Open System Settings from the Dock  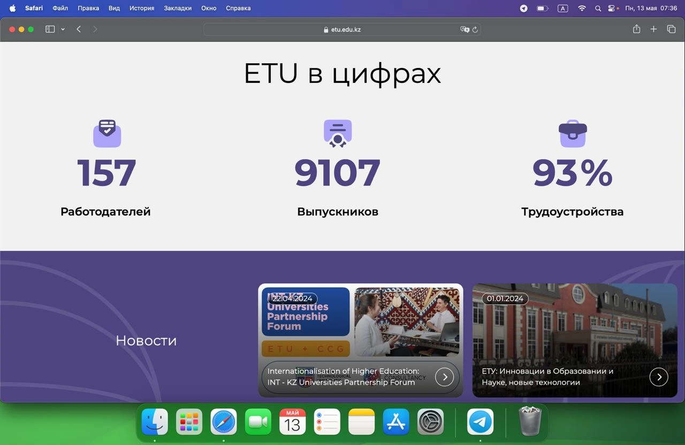pyautogui.click(x=430, y=422)
